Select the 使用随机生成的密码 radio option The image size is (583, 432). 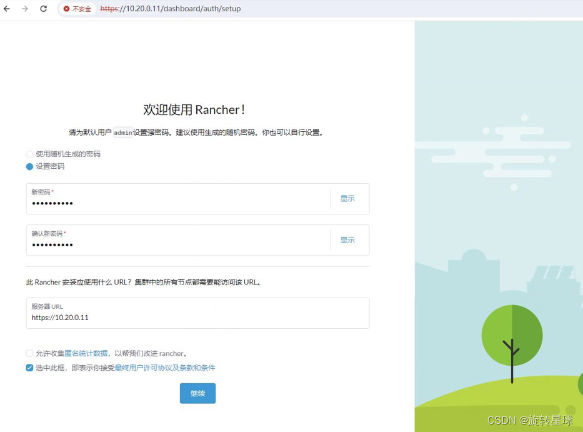(29, 154)
